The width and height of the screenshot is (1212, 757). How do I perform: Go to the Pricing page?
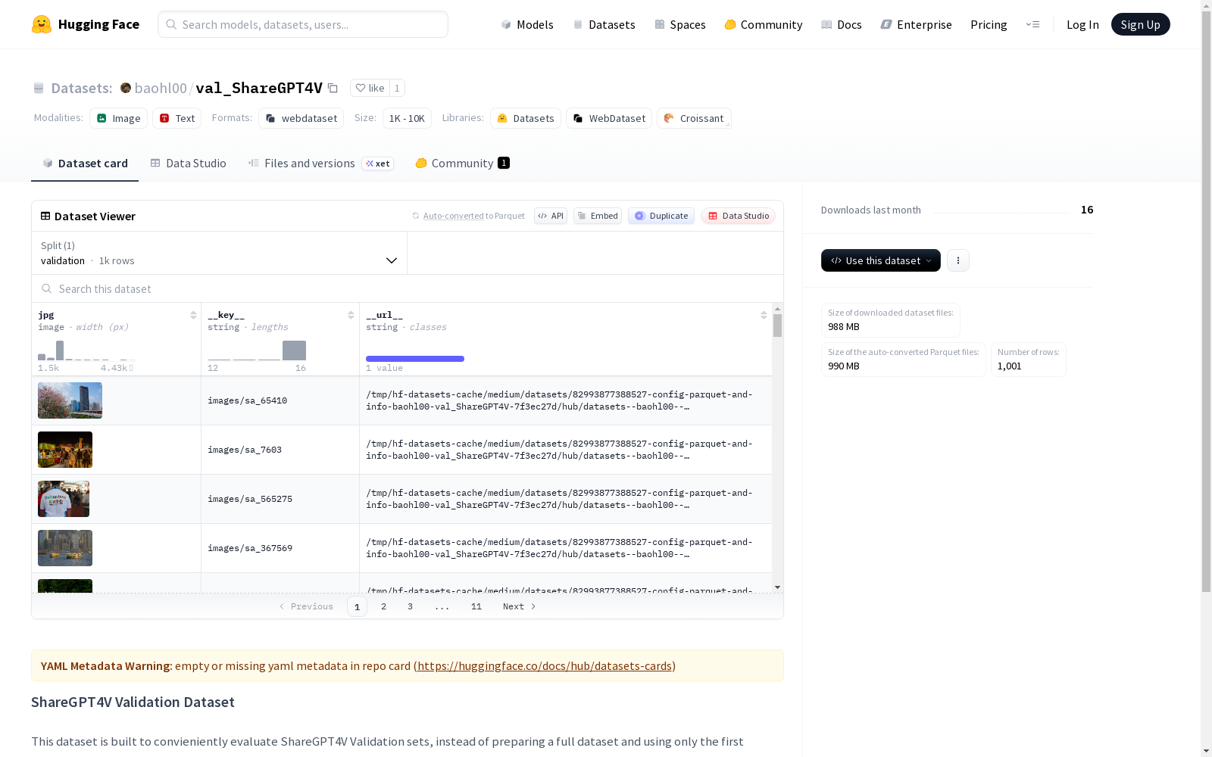(989, 24)
